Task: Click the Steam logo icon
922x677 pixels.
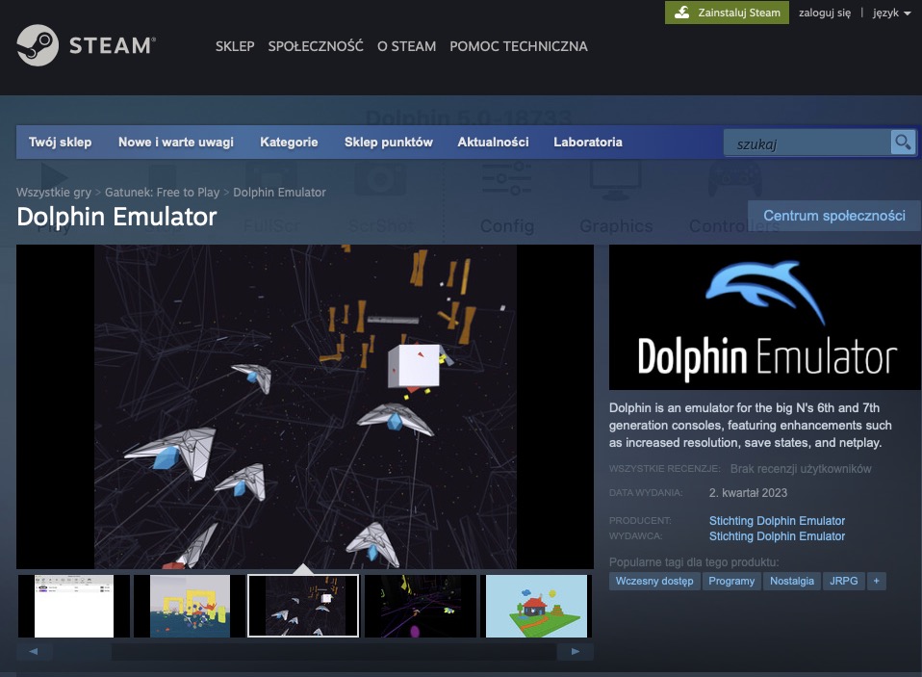Action: [38, 45]
